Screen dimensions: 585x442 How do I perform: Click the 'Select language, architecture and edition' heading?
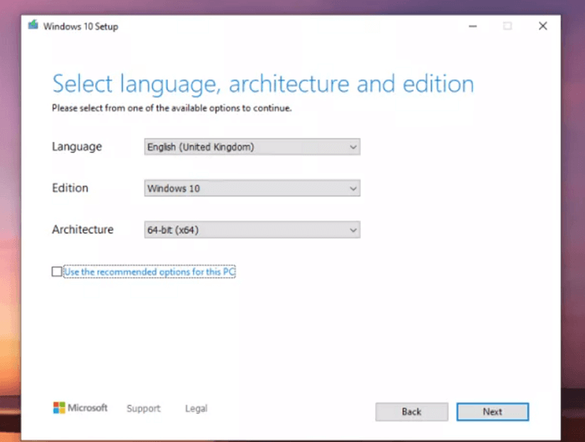[262, 84]
